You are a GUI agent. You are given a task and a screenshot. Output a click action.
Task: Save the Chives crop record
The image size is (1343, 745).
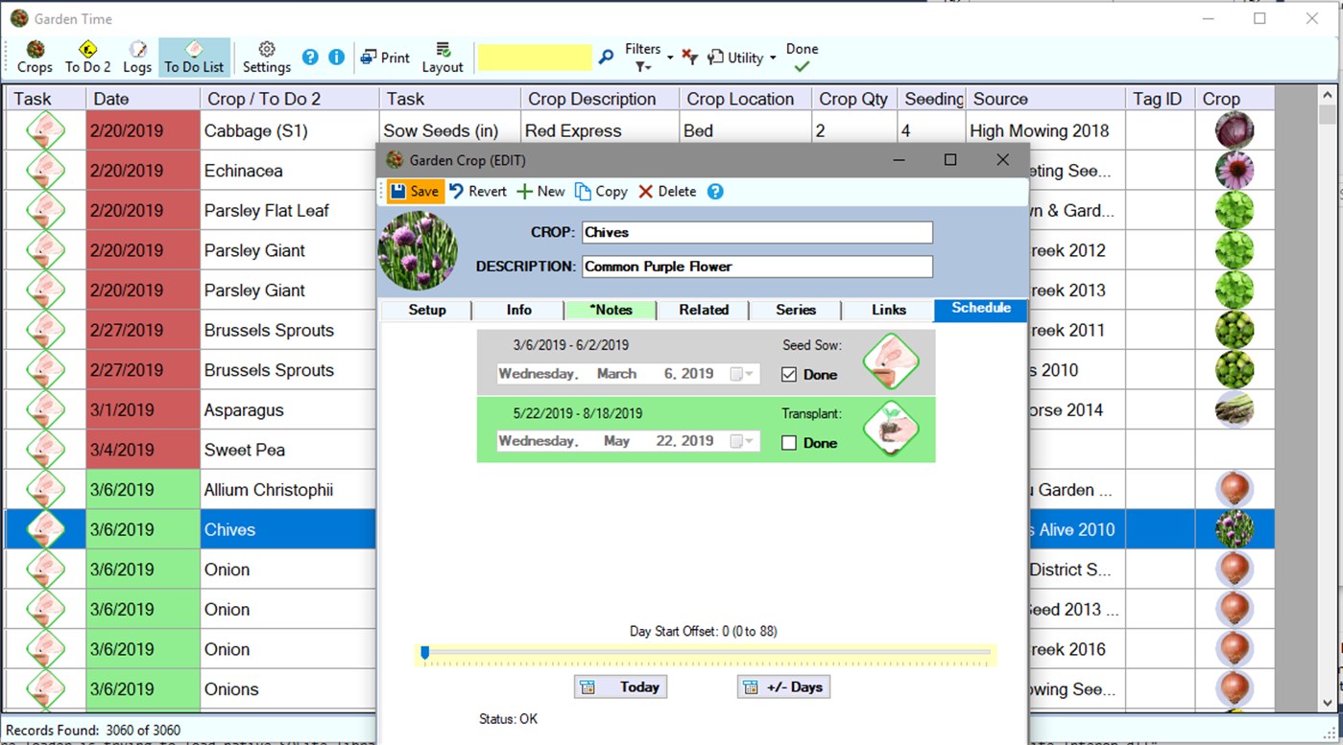(x=414, y=191)
